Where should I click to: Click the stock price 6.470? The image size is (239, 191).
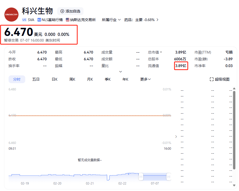pyautogui.click(x=19, y=32)
